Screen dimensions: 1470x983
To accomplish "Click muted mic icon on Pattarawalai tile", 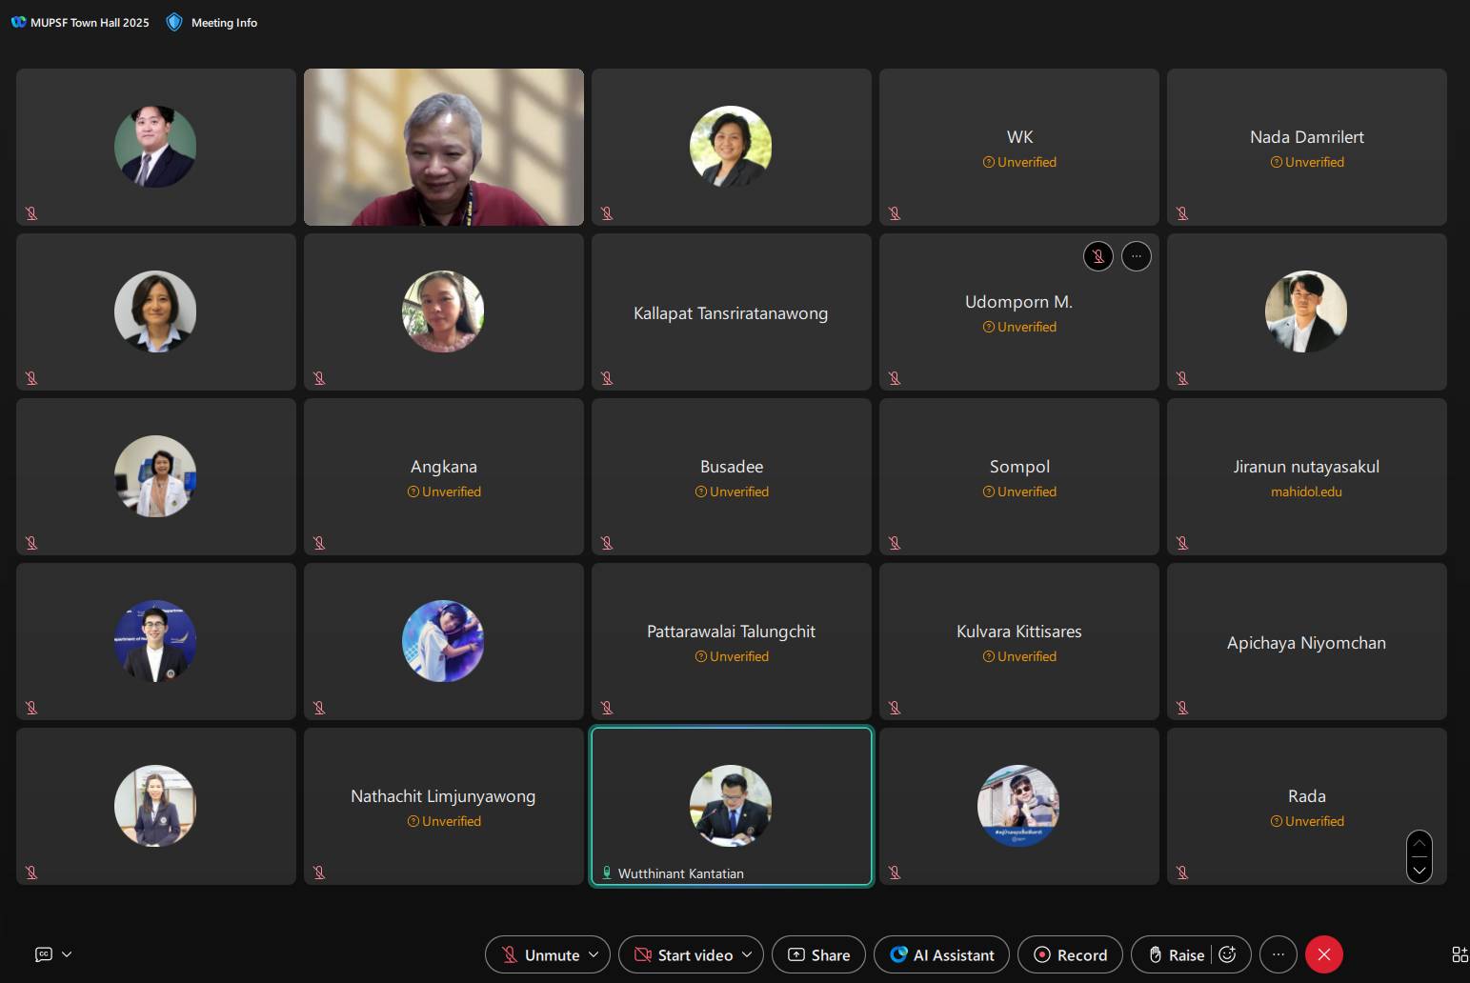I will (607, 708).
